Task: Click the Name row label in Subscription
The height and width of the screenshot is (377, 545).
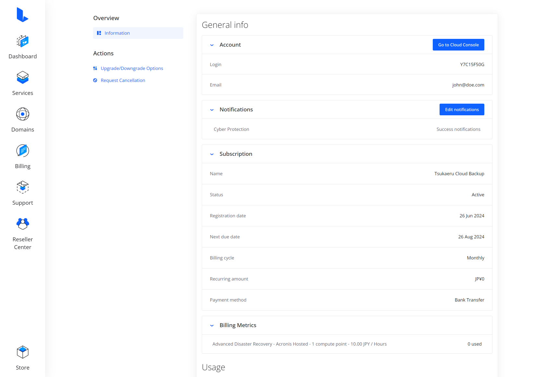Action: 216,174
